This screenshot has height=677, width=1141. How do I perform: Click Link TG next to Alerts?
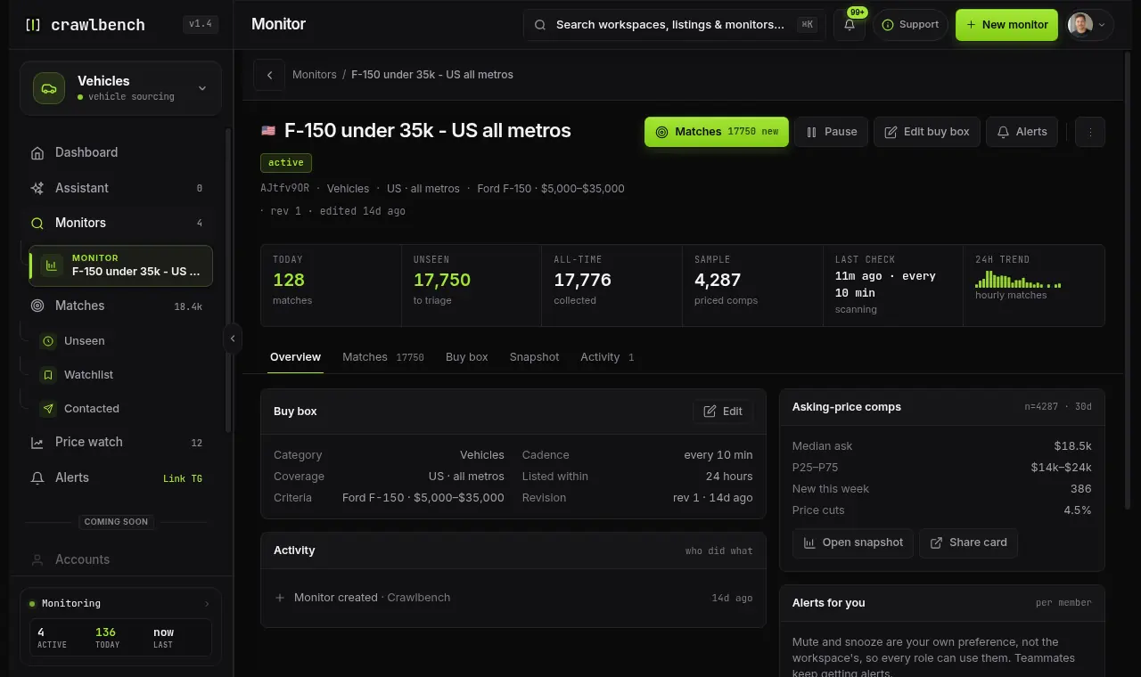coord(183,478)
